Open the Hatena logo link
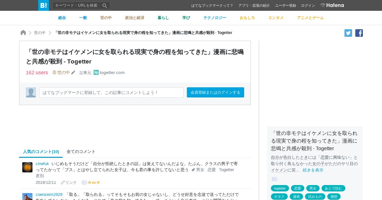The height and width of the screenshot is (200, 382). click(332, 5)
